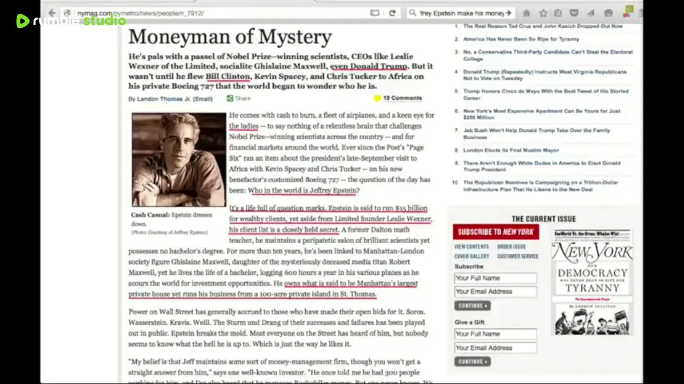Image resolution: width=684 pixels, height=384 pixels.
Task: Open 'Instructs West Virginia Republicans' story
Action: (x=545, y=75)
